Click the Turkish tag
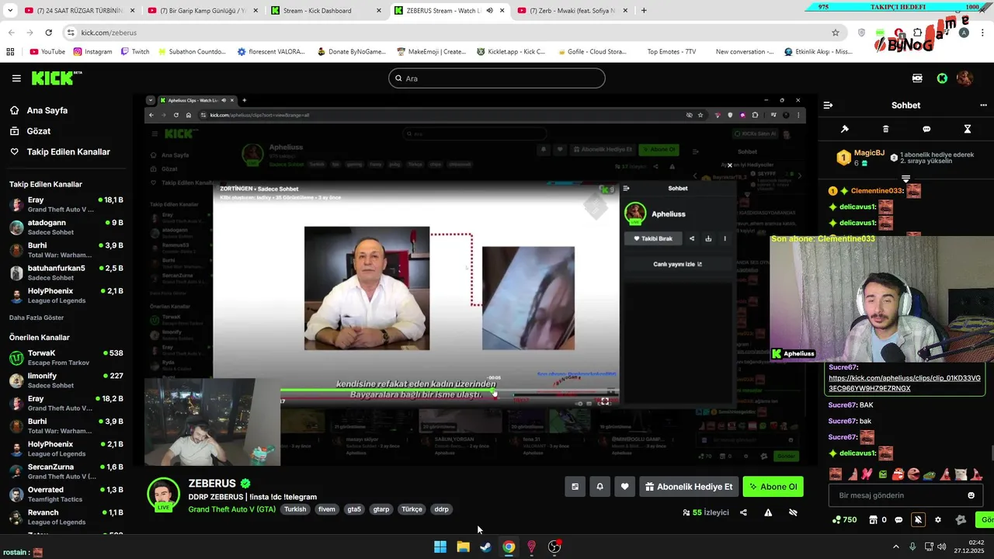 pos(295,509)
